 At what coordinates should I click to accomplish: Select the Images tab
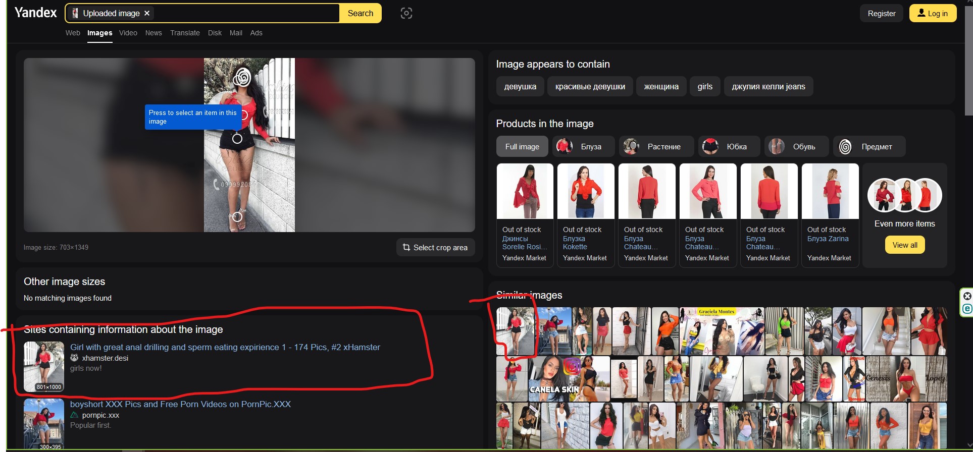(x=99, y=33)
